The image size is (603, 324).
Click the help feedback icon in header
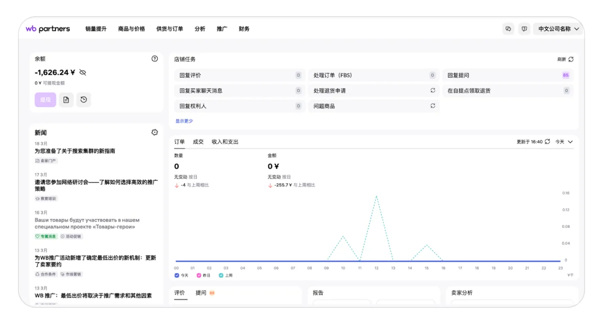[524, 29]
